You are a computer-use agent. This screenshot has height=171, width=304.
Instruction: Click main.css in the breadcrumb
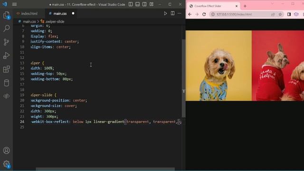click(x=29, y=21)
